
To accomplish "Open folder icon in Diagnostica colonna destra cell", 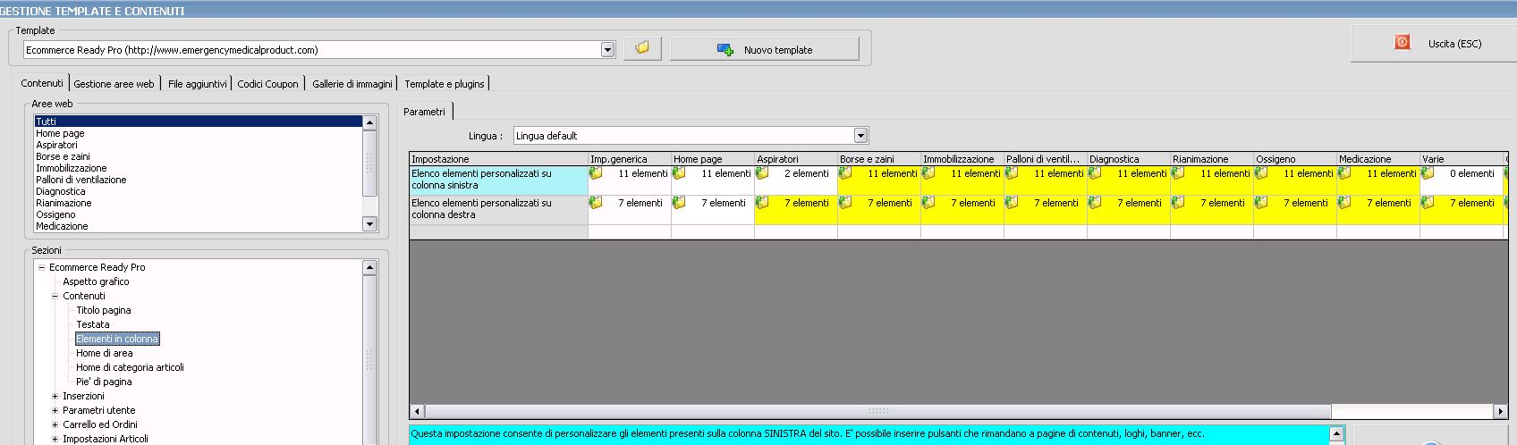I will [1095, 203].
